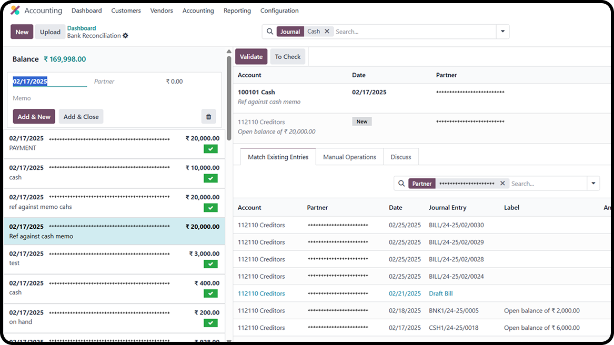Open the Dashboard breadcrumb link

pyautogui.click(x=82, y=27)
